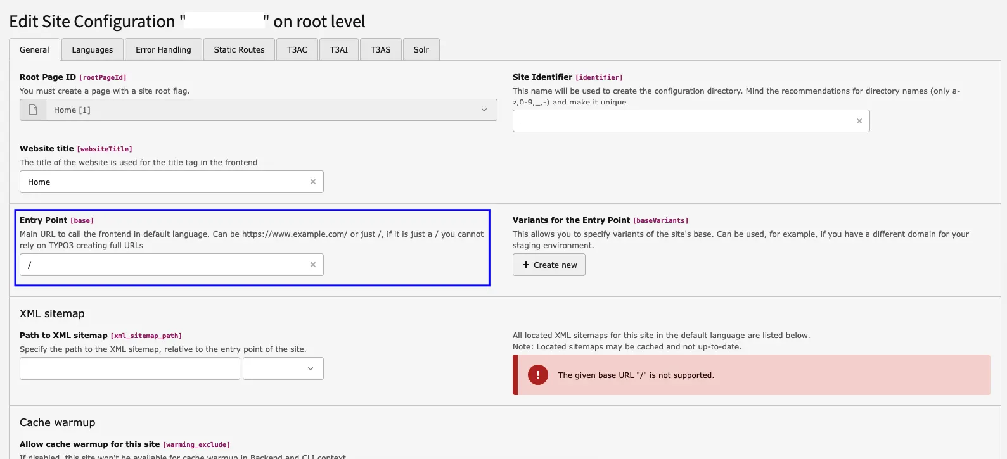
Task: Switch to the T3AC tab
Action: [297, 49]
